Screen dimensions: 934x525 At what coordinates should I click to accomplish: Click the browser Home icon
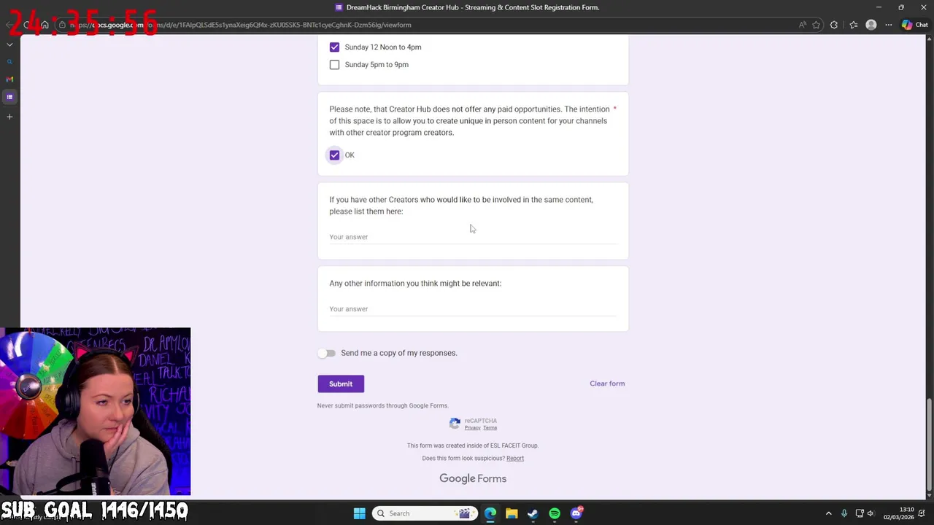(x=45, y=25)
